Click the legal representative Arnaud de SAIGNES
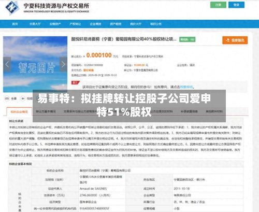This screenshot has height=212, width=259. 93,189
